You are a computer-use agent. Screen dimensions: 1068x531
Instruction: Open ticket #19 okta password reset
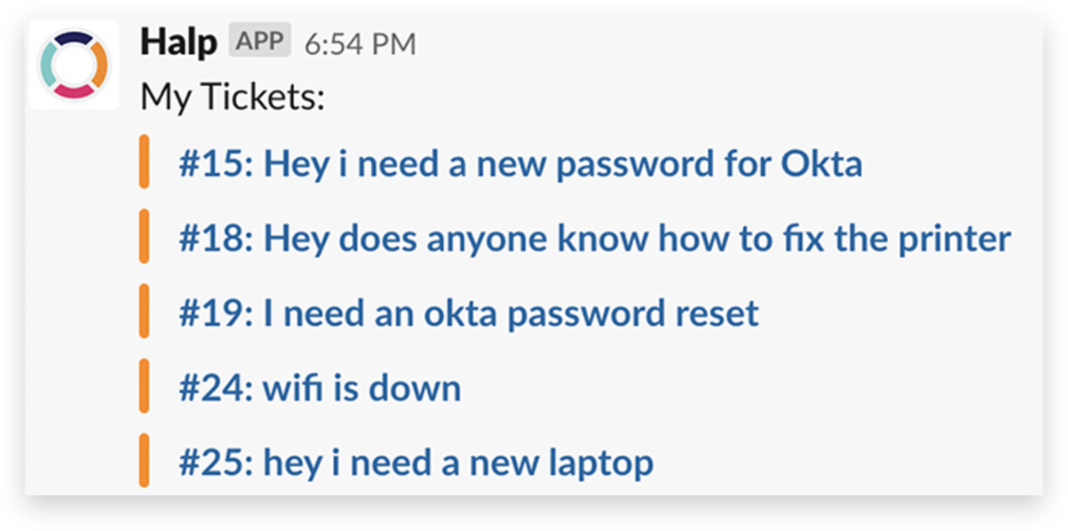(469, 313)
